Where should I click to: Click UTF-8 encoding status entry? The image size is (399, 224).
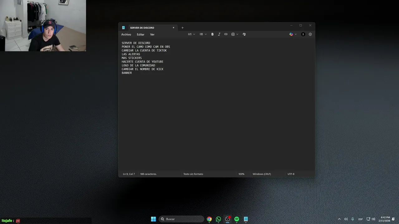click(x=291, y=174)
